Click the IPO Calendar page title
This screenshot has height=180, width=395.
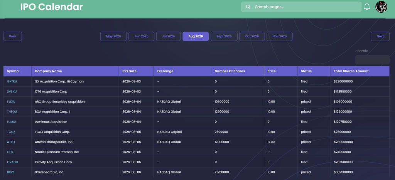pos(52,7)
